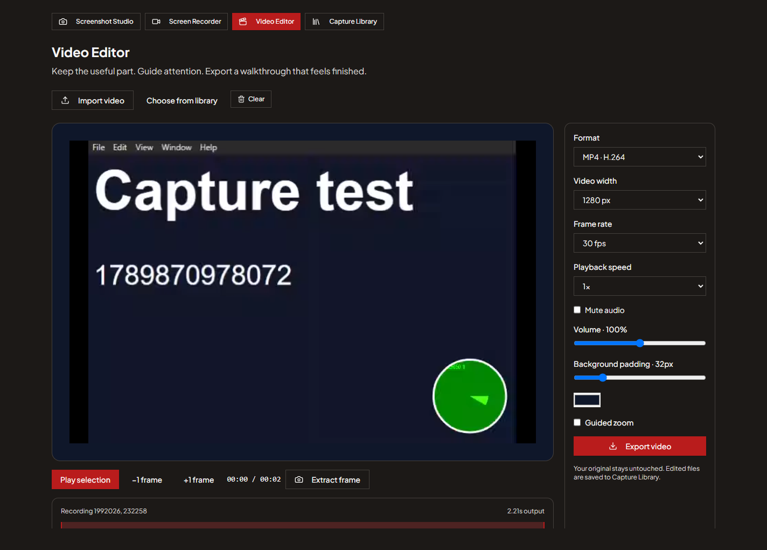Click the 00:00 / 00:02 timecode
The height and width of the screenshot is (550, 767).
254,479
